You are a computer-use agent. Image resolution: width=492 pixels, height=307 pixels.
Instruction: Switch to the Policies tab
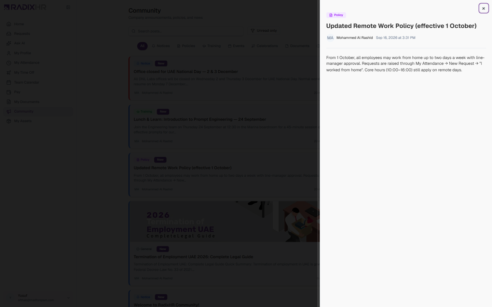point(186,46)
